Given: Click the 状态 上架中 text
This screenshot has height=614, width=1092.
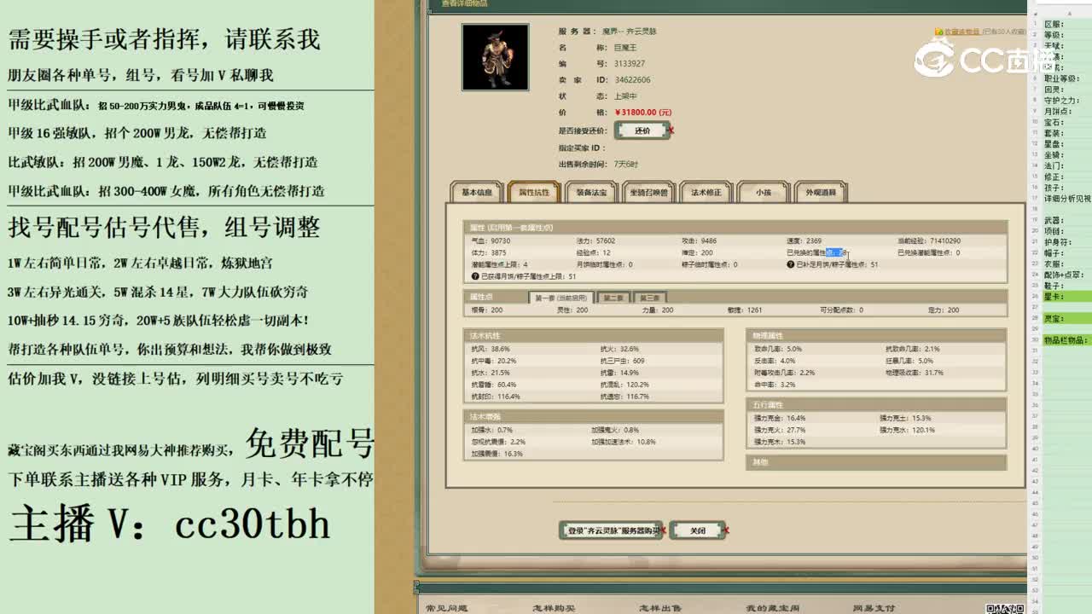Looking at the screenshot, I should pos(625,96).
